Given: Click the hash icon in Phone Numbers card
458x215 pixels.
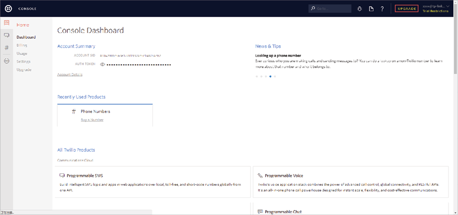Looking at the screenshot, I should coord(74,112).
